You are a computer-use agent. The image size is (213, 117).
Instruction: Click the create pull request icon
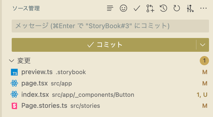pyautogui.click(x=150, y=8)
